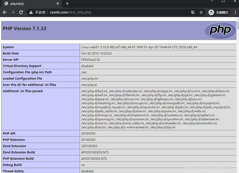This screenshot has width=239, height=173.
Task: Click the FPM/FastCGI value
Action: 91,60
